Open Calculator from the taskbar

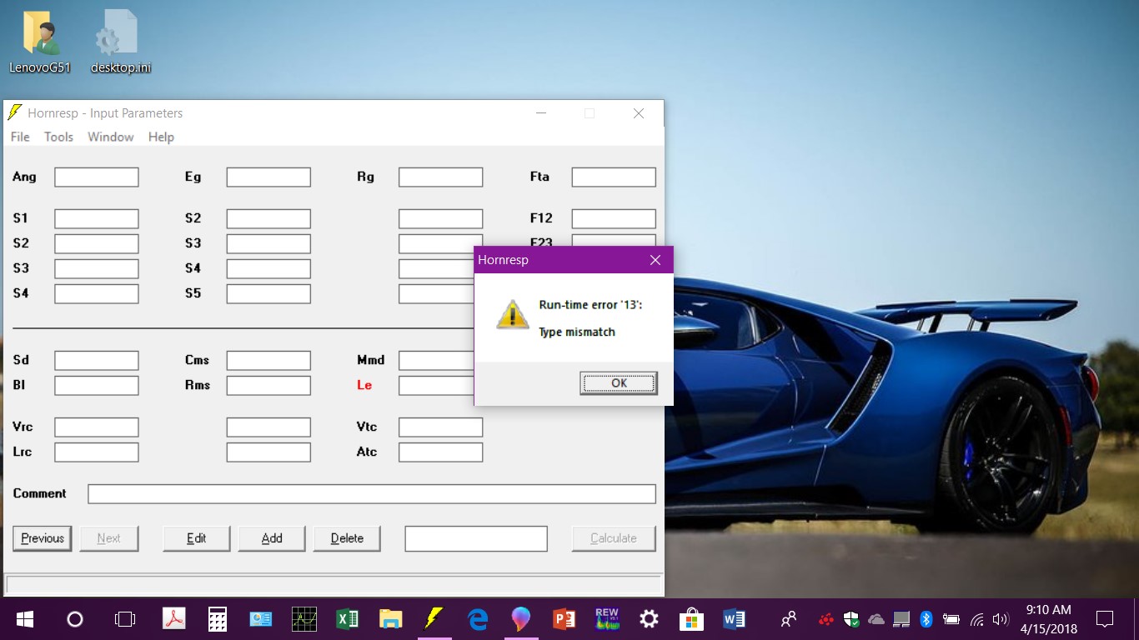[x=218, y=619]
